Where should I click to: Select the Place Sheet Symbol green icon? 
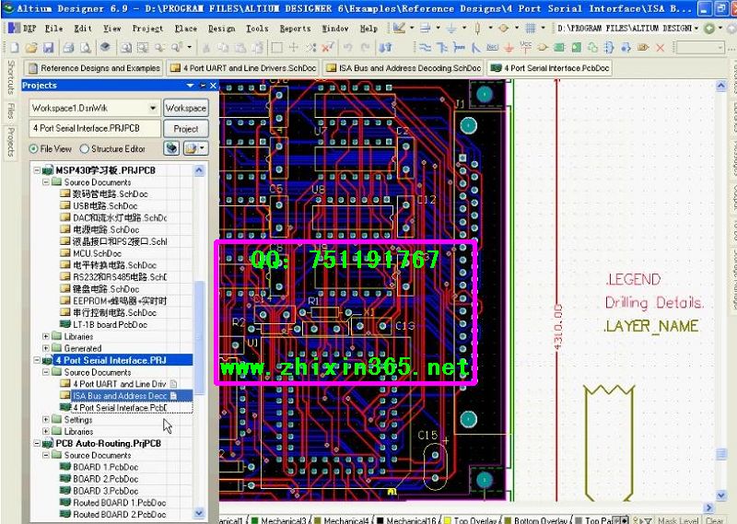(559, 48)
